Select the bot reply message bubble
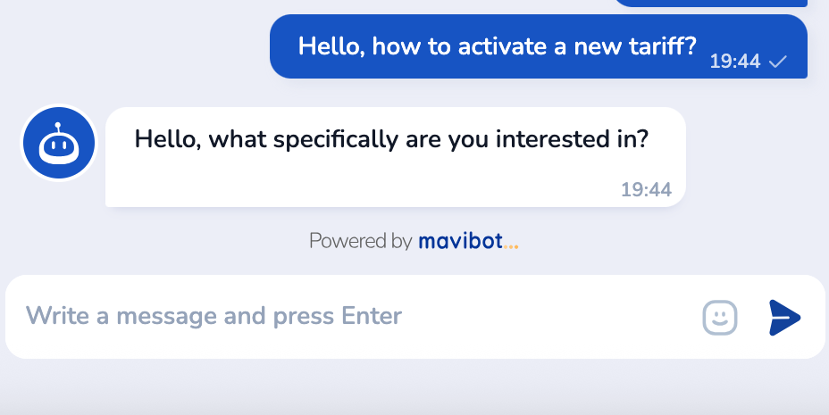This screenshot has height=415, width=829. tap(395, 157)
